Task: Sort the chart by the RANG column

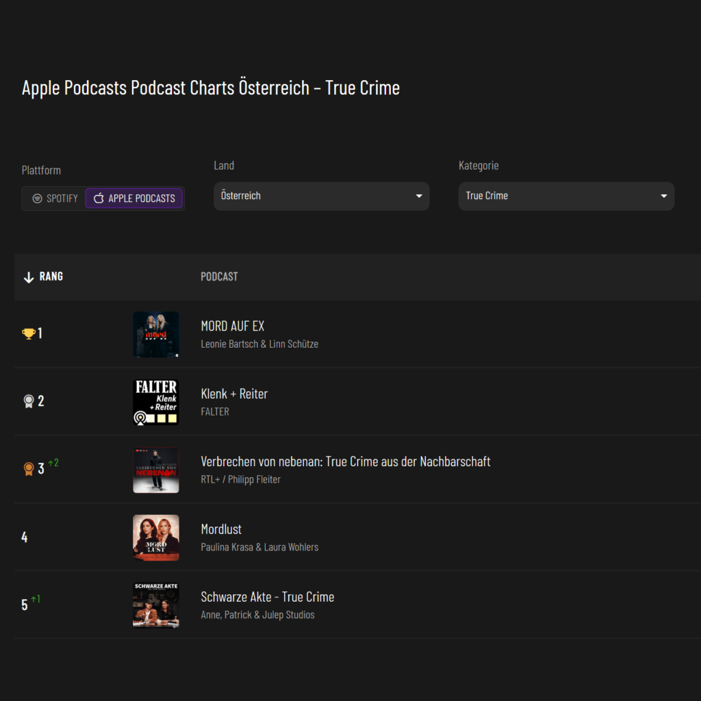Action: click(43, 277)
